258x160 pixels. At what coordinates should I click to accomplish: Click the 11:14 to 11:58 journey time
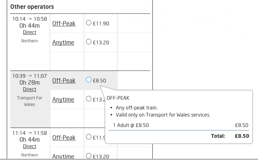click(30, 133)
